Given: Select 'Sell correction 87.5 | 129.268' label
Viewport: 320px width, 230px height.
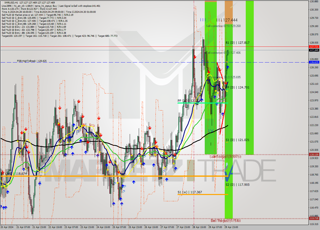Looking at the screenshot, I should (223, 26).
